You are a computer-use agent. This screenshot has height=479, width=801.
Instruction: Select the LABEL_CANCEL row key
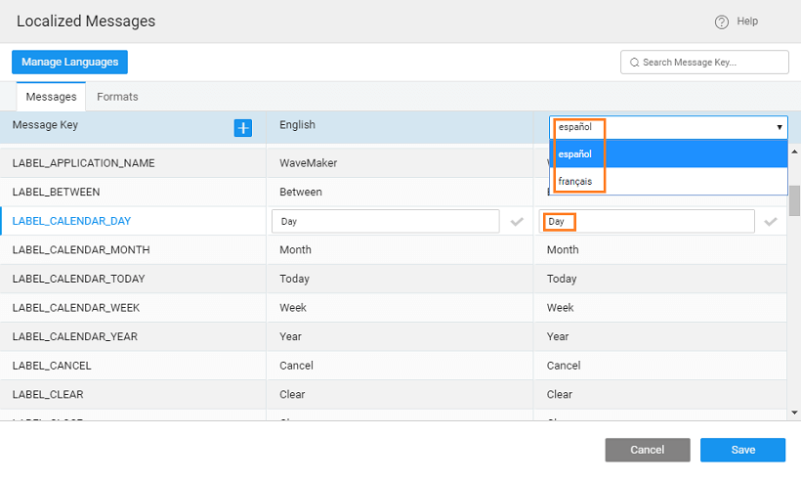(x=52, y=366)
